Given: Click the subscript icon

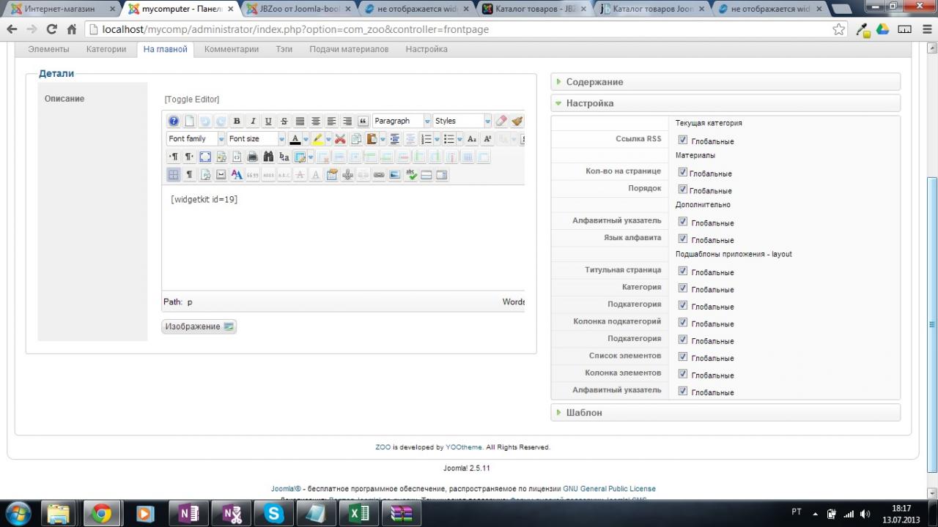Looking at the screenshot, I should pyautogui.click(x=472, y=139).
